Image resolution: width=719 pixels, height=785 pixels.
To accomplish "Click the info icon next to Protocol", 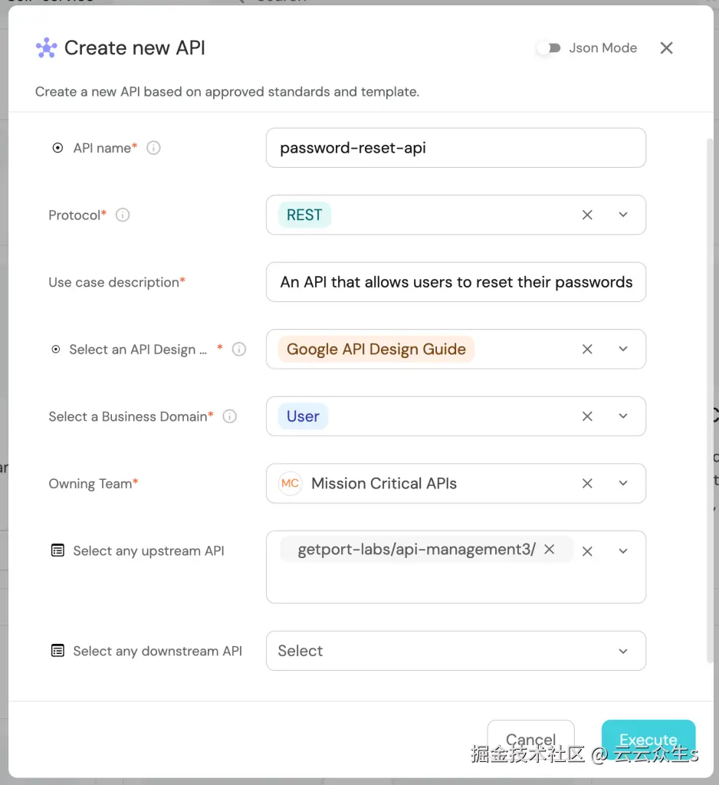I will coord(123,215).
